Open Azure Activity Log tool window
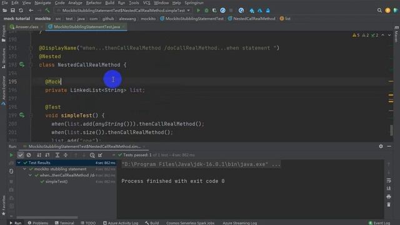Image resolution: width=400 pixels, height=225 pixels. 121,223
